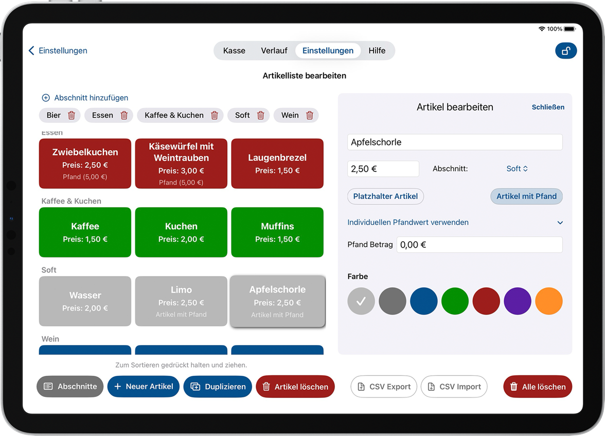Toggle the Platzhalter Artikel option
The image size is (605, 436).
click(x=385, y=196)
